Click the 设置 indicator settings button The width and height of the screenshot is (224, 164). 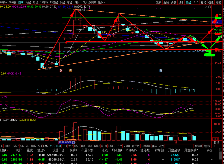tap(161, 146)
